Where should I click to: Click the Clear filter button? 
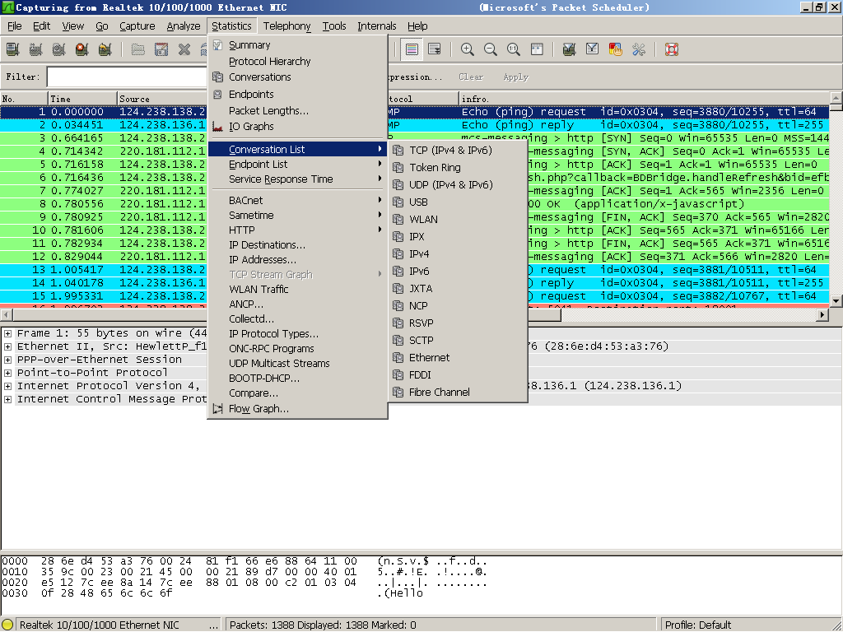(471, 77)
